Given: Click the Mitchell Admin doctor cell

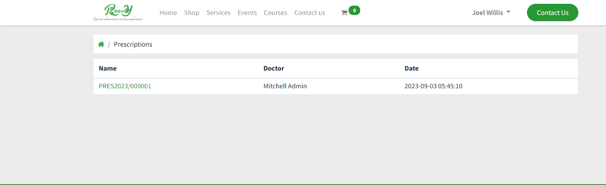Looking at the screenshot, I should [285, 86].
